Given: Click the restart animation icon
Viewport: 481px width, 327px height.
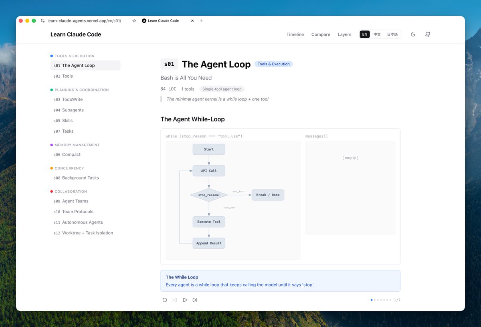Looking at the screenshot, I should [x=165, y=300].
